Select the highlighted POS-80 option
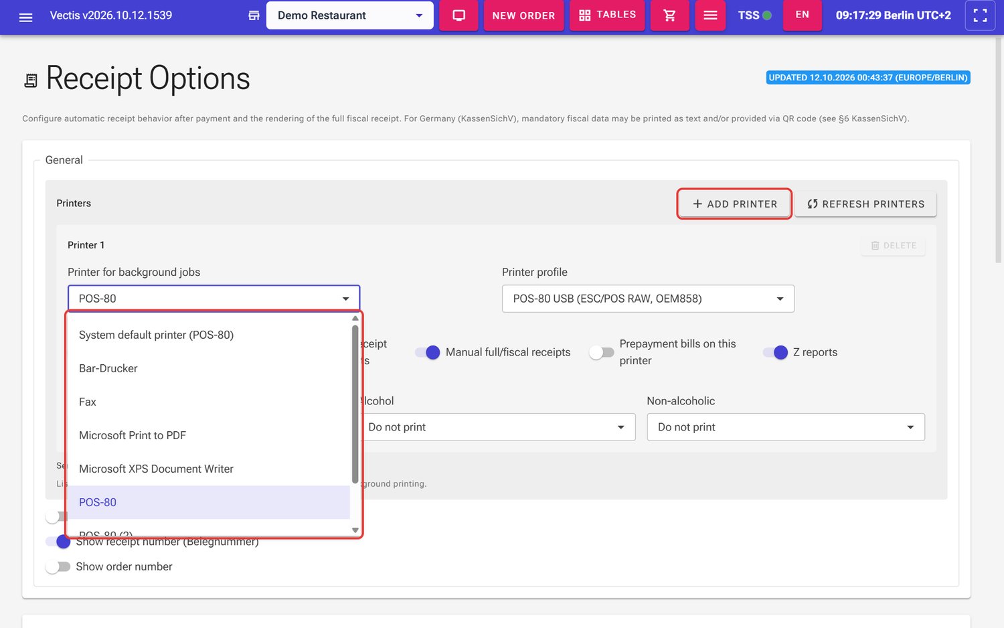Screen dimensions: 1004x628 [x=208, y=502]
